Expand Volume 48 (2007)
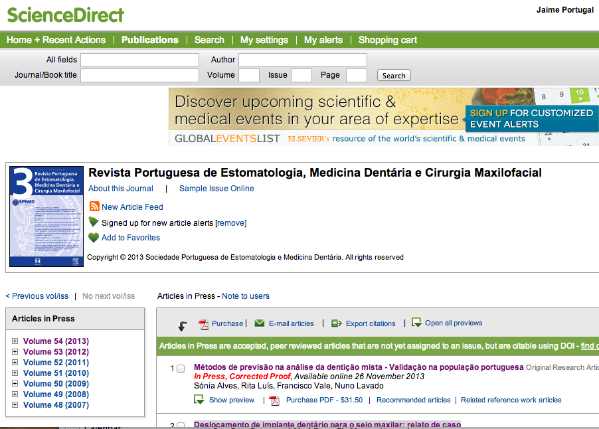The image size is (599, 429). pyautogui.click(x=15, y=405)
